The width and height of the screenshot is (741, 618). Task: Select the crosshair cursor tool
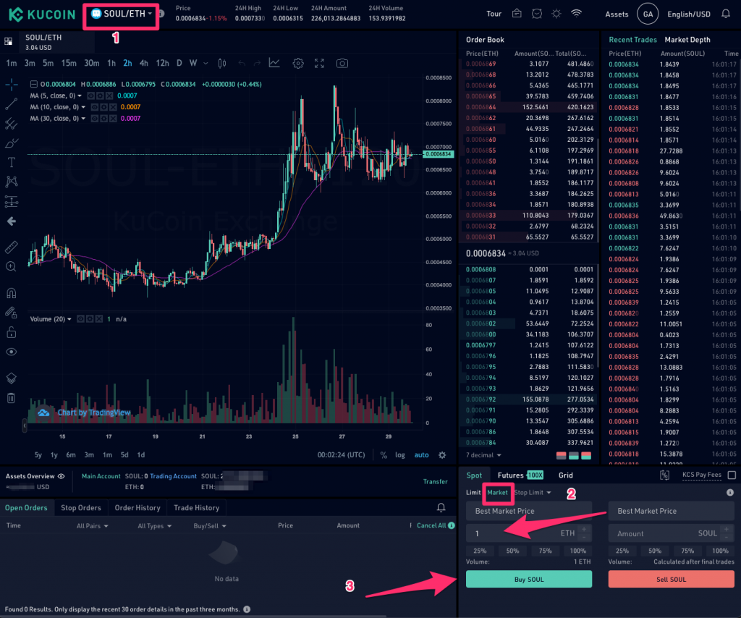[x=12, y=85]
